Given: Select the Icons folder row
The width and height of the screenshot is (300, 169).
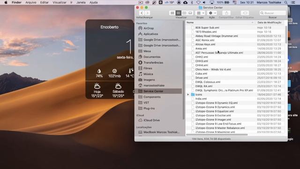Looking at the screenshot, I should click(x=235, y=95).
